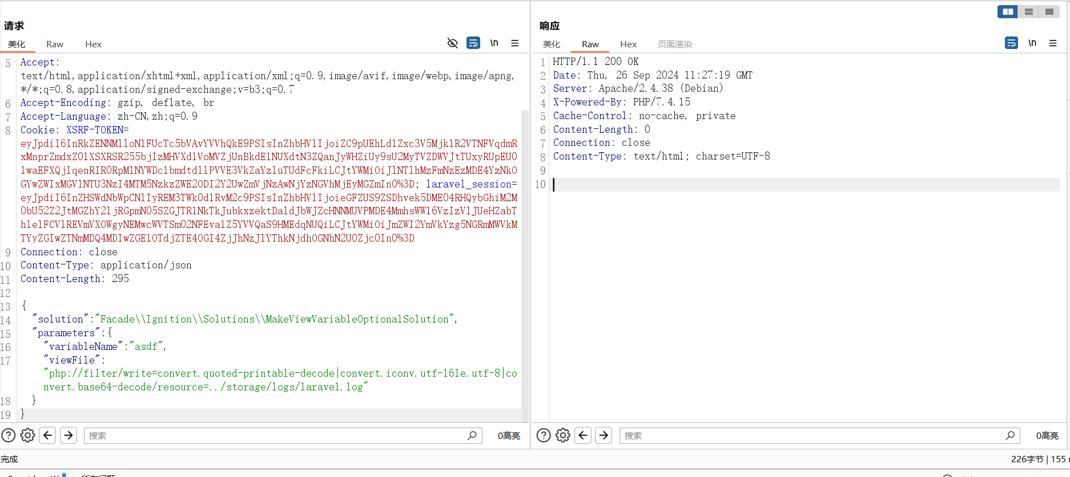Click the request panel vertical scrollbar

pos(525,265)
